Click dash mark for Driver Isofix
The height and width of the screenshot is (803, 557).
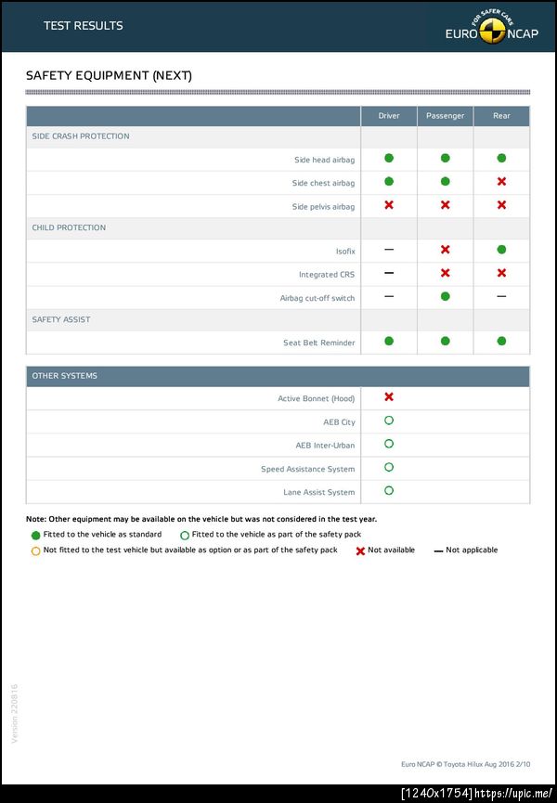(x=389, y=250)
